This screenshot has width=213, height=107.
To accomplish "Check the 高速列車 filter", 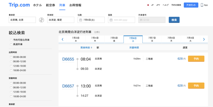I will point(11,44).
